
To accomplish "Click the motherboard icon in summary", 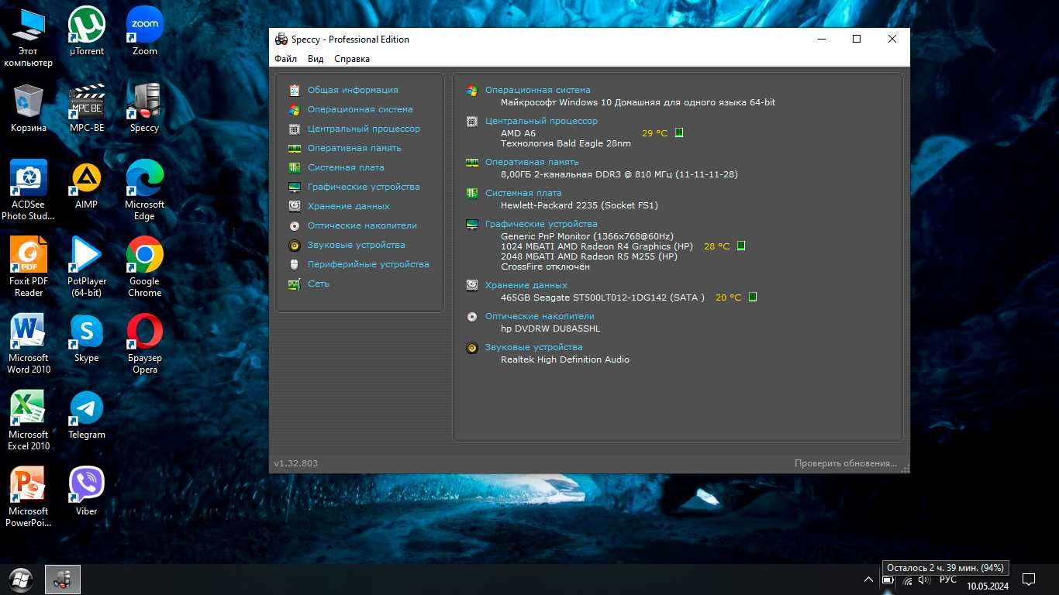I will [x=471, y=193].
